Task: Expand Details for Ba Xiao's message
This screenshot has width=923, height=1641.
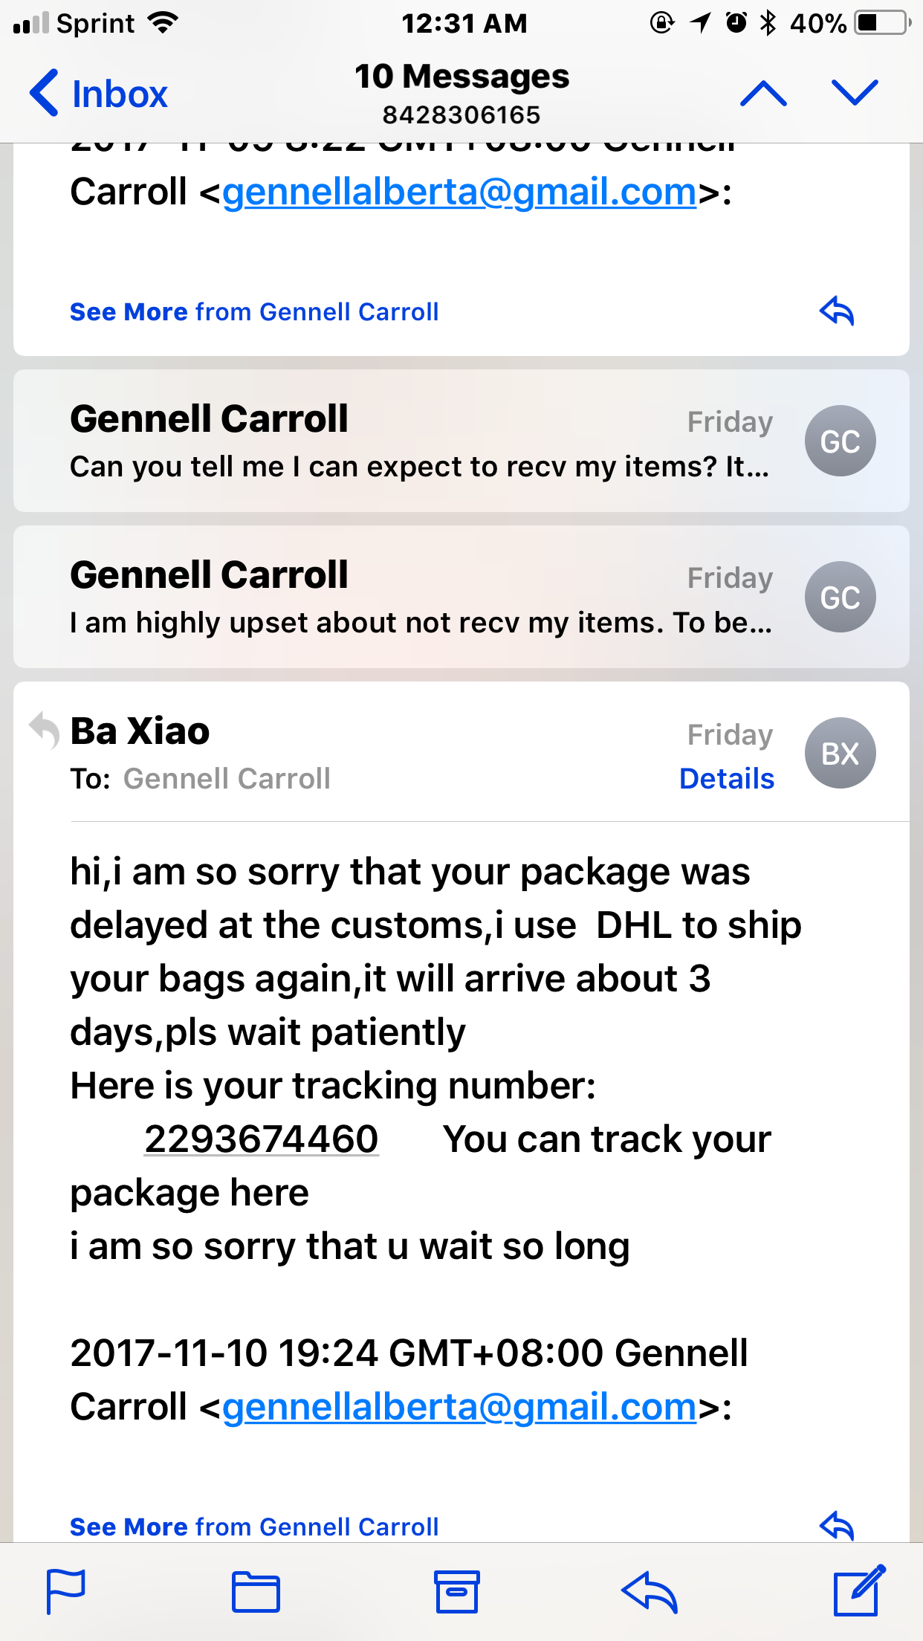Action: (x=727, y=778)
